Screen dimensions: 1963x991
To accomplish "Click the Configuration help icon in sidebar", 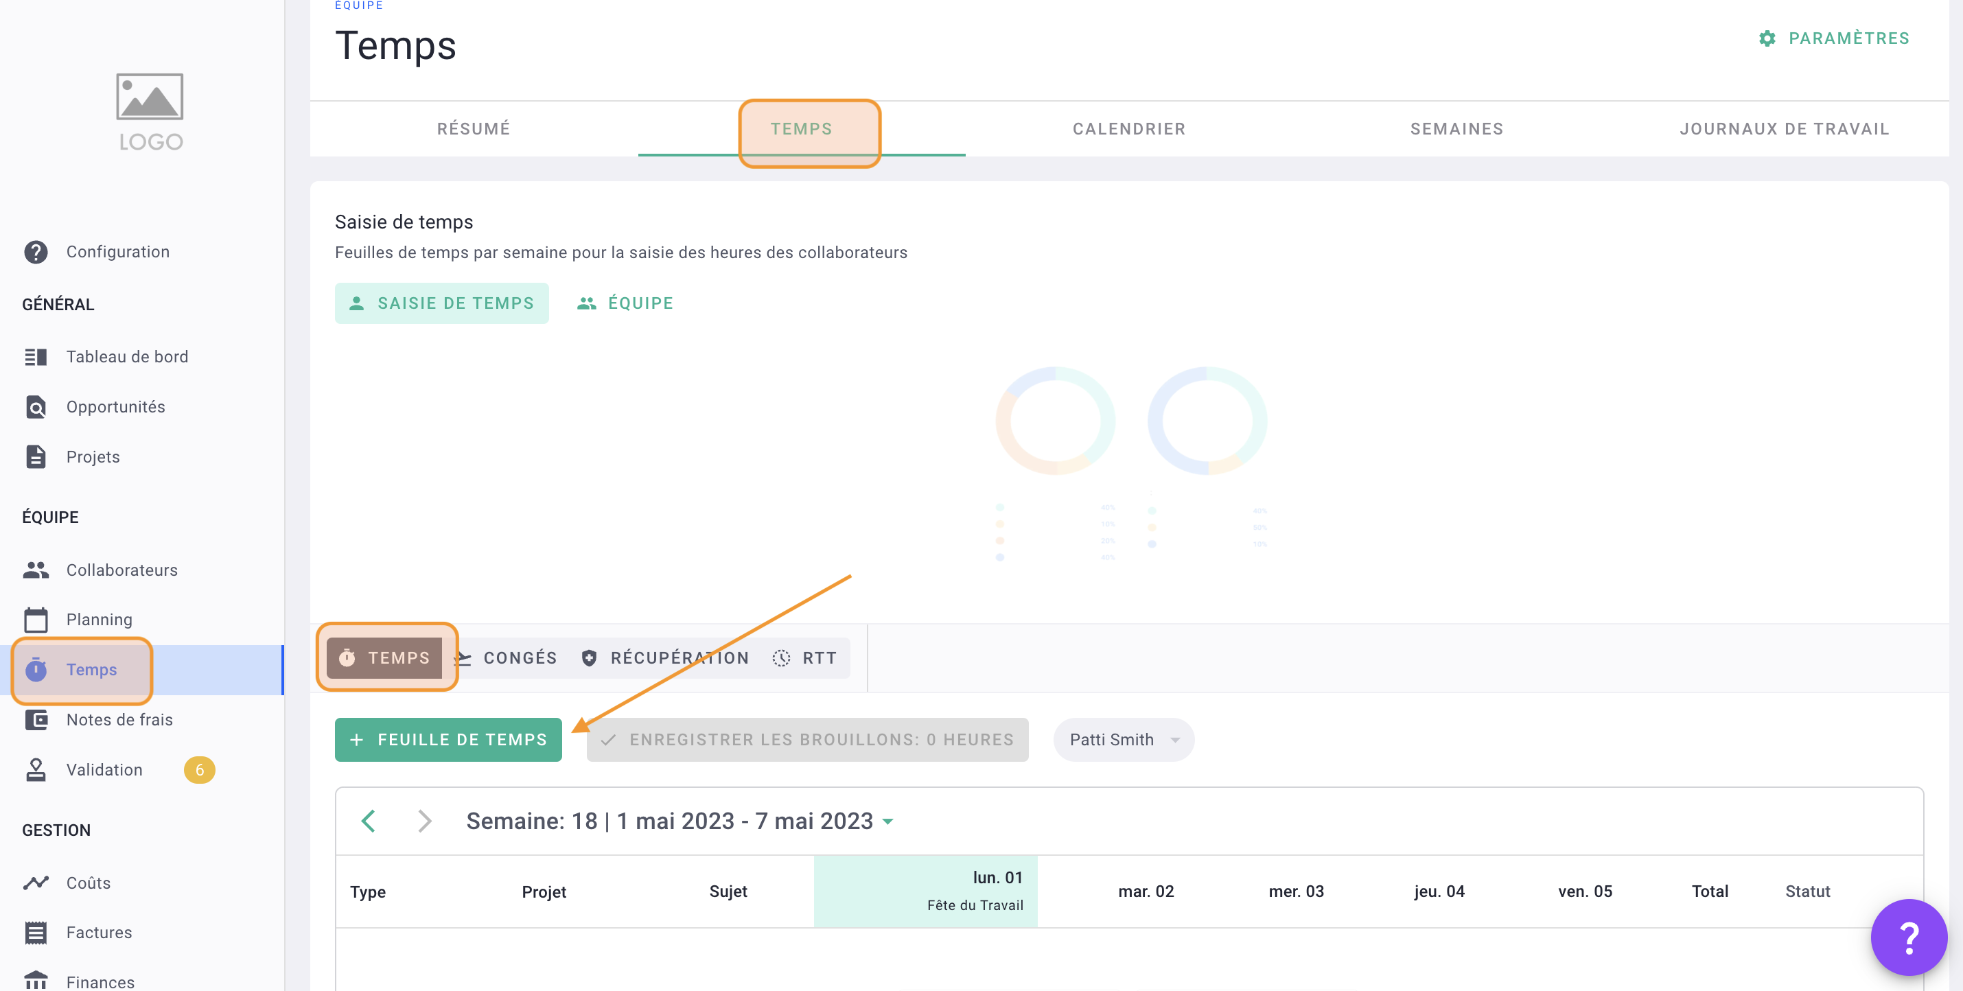I will point(36,252).
